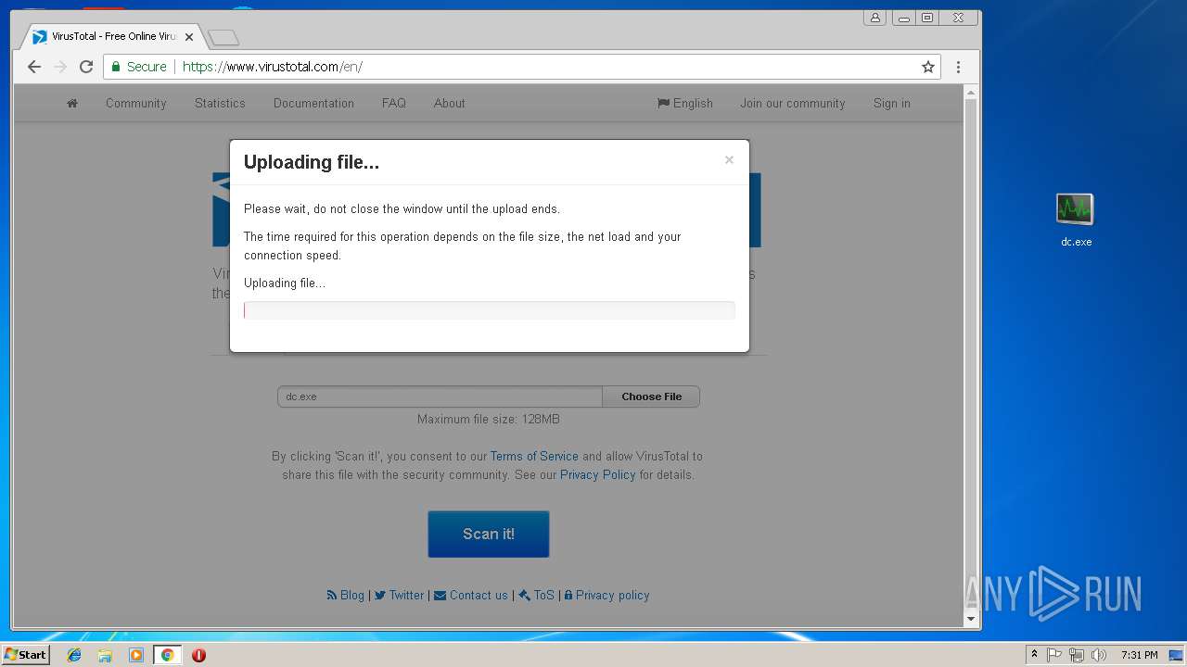This screenshot has height=667, width=1187.
Task: Open the Blog footer link
Action: pos(346,595)
